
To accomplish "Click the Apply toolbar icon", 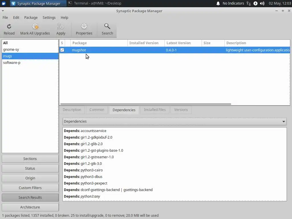I will (x=61, y=27).
